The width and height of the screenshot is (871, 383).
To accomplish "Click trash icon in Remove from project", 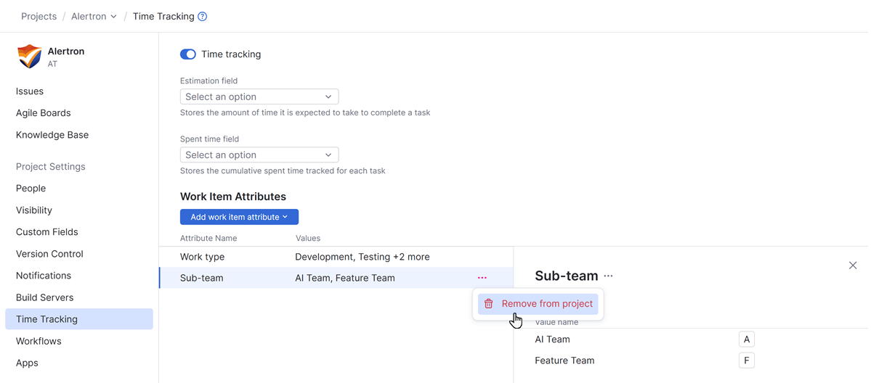I will tap(489, 304).
